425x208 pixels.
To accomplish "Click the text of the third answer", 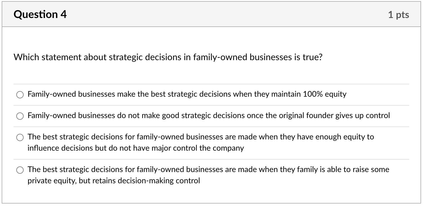I will [200, 137].
